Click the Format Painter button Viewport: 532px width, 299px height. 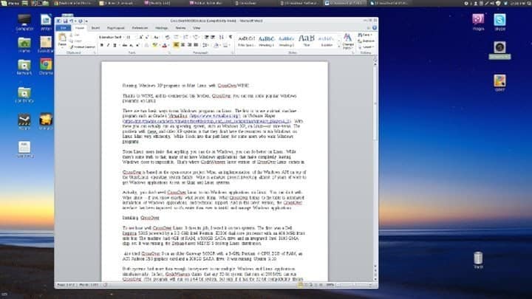(83, 47)
